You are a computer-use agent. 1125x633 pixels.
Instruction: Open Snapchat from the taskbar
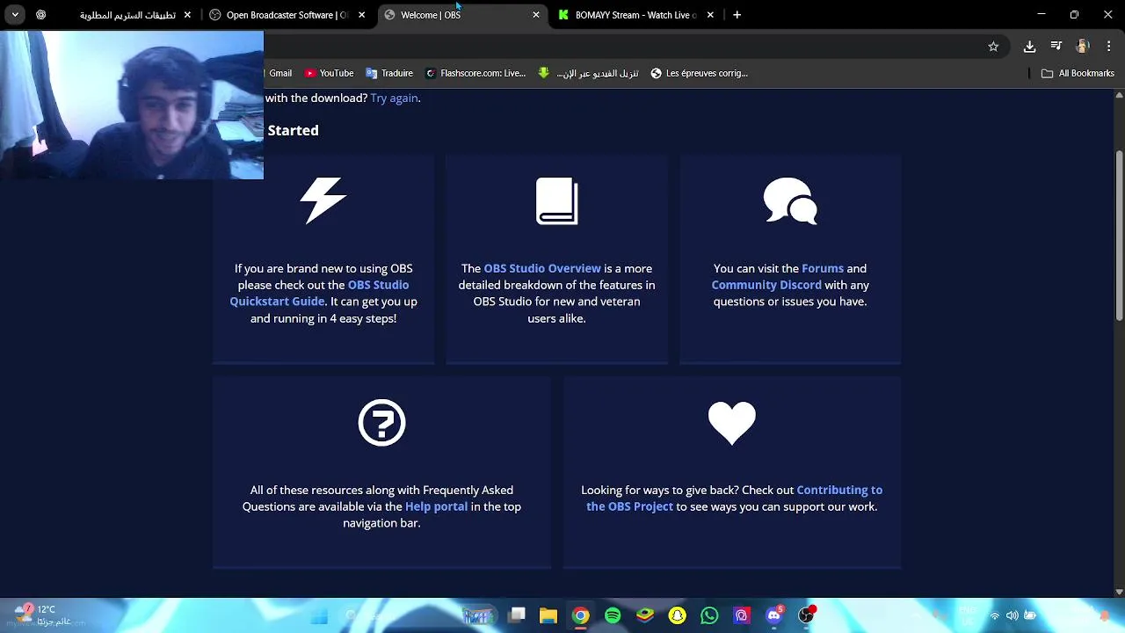click(678, 615)
